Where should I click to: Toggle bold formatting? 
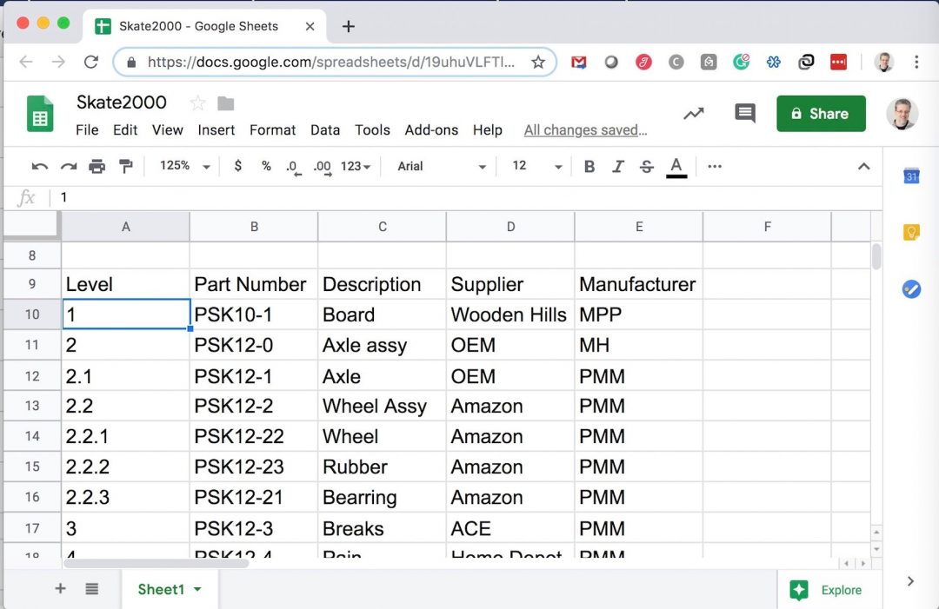pyautogui.click(x=589, y=166)
